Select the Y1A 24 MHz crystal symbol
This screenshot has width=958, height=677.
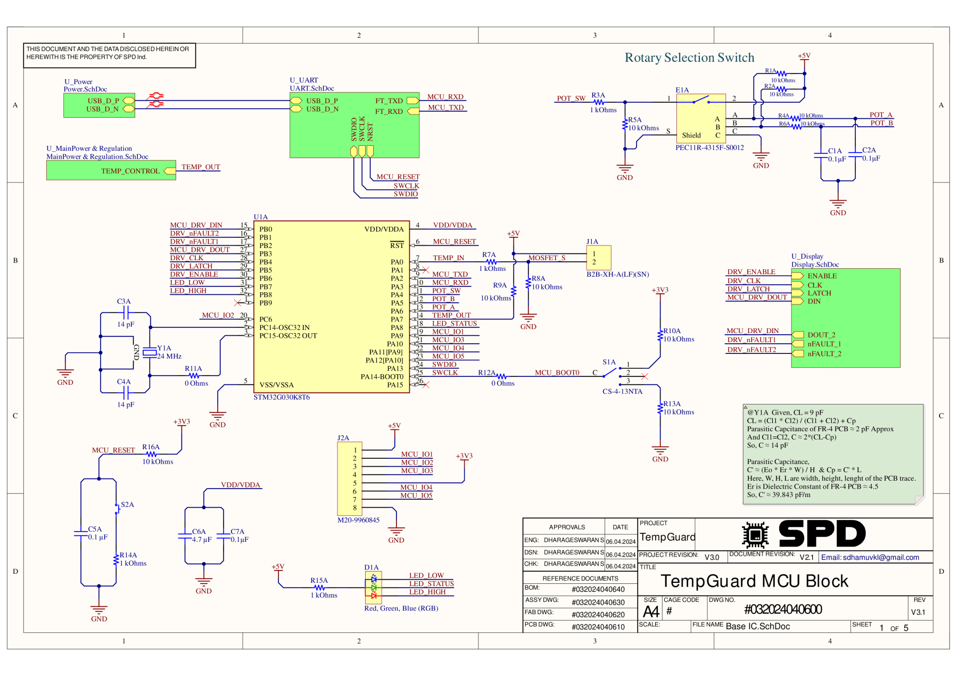pyautogui.click(x=150, y=352)
